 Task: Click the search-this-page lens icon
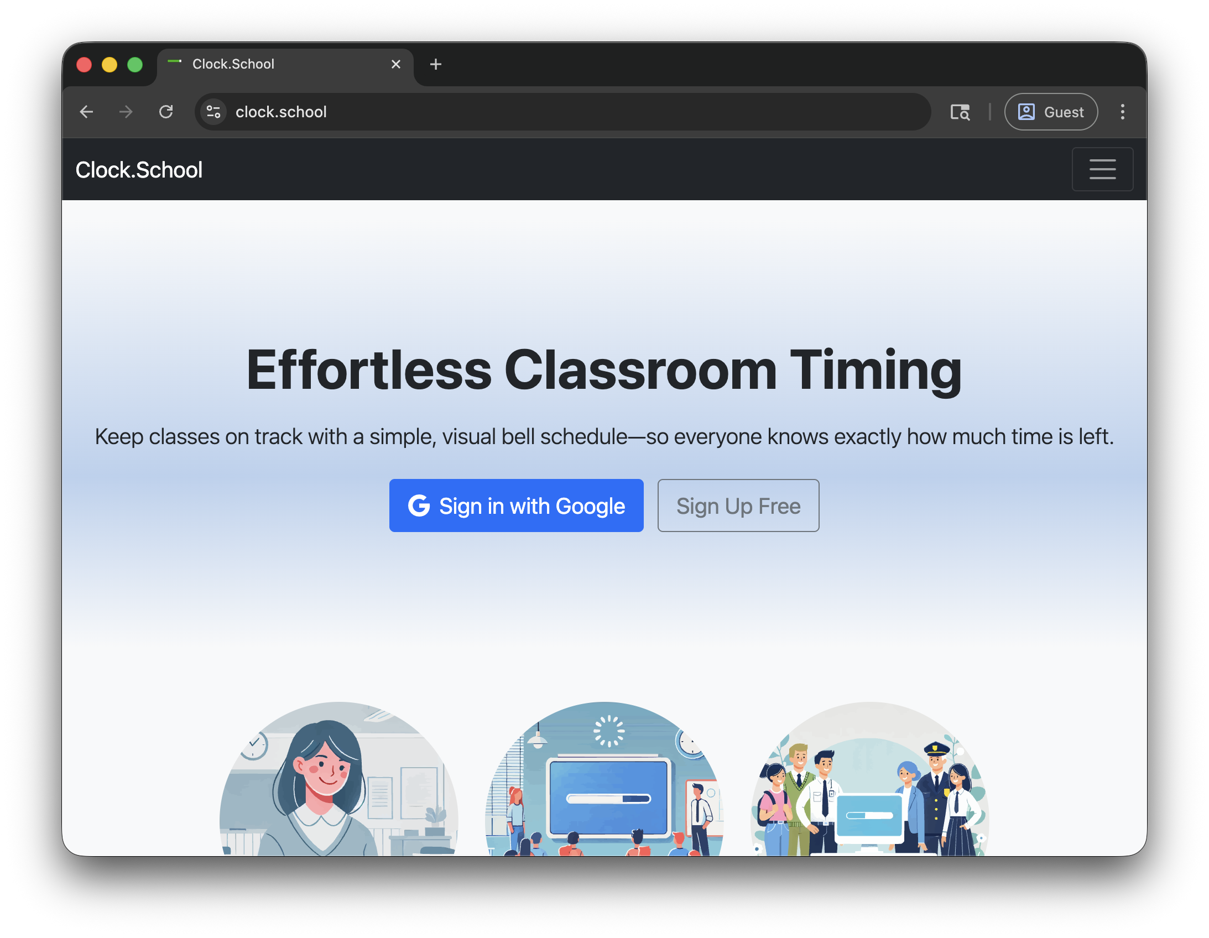click(961, 112)
